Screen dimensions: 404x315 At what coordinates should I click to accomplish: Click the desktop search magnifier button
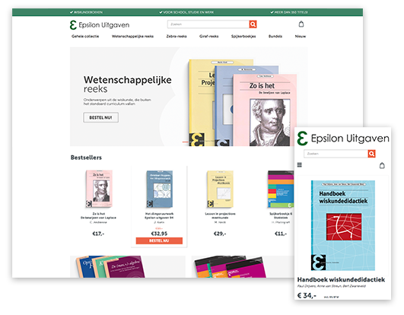pos(253,24)
